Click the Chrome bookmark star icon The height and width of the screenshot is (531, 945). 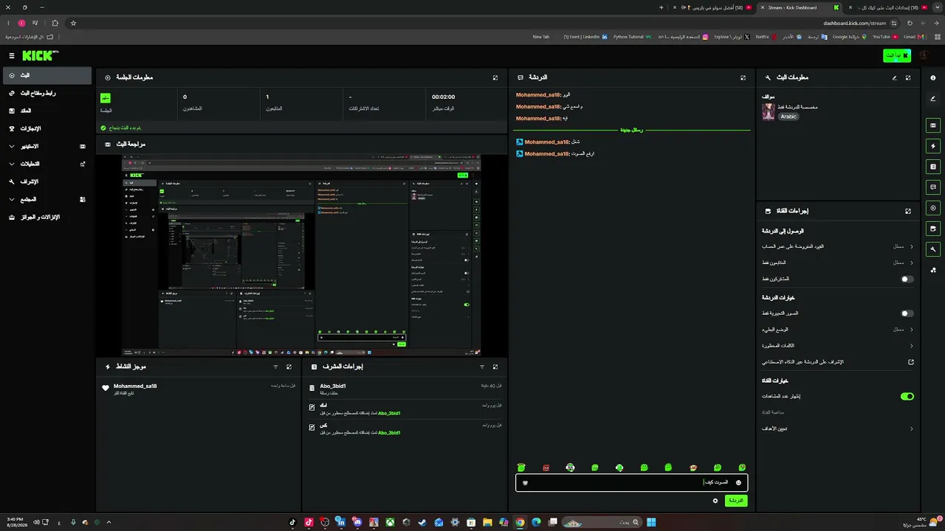tap(73, 23)
